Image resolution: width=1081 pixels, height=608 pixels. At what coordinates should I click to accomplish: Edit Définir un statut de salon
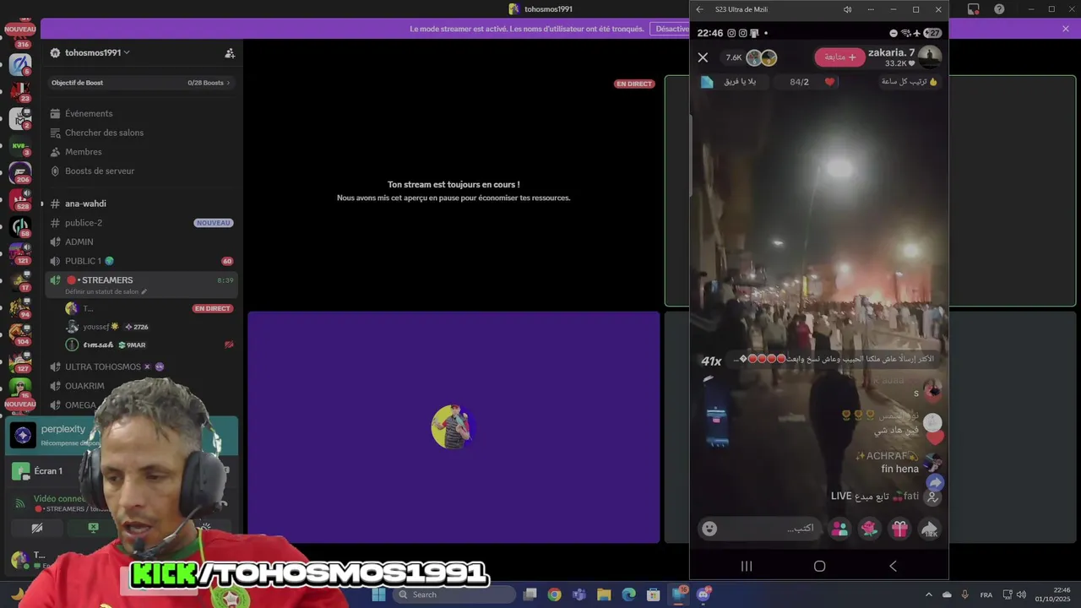[106, 292]
